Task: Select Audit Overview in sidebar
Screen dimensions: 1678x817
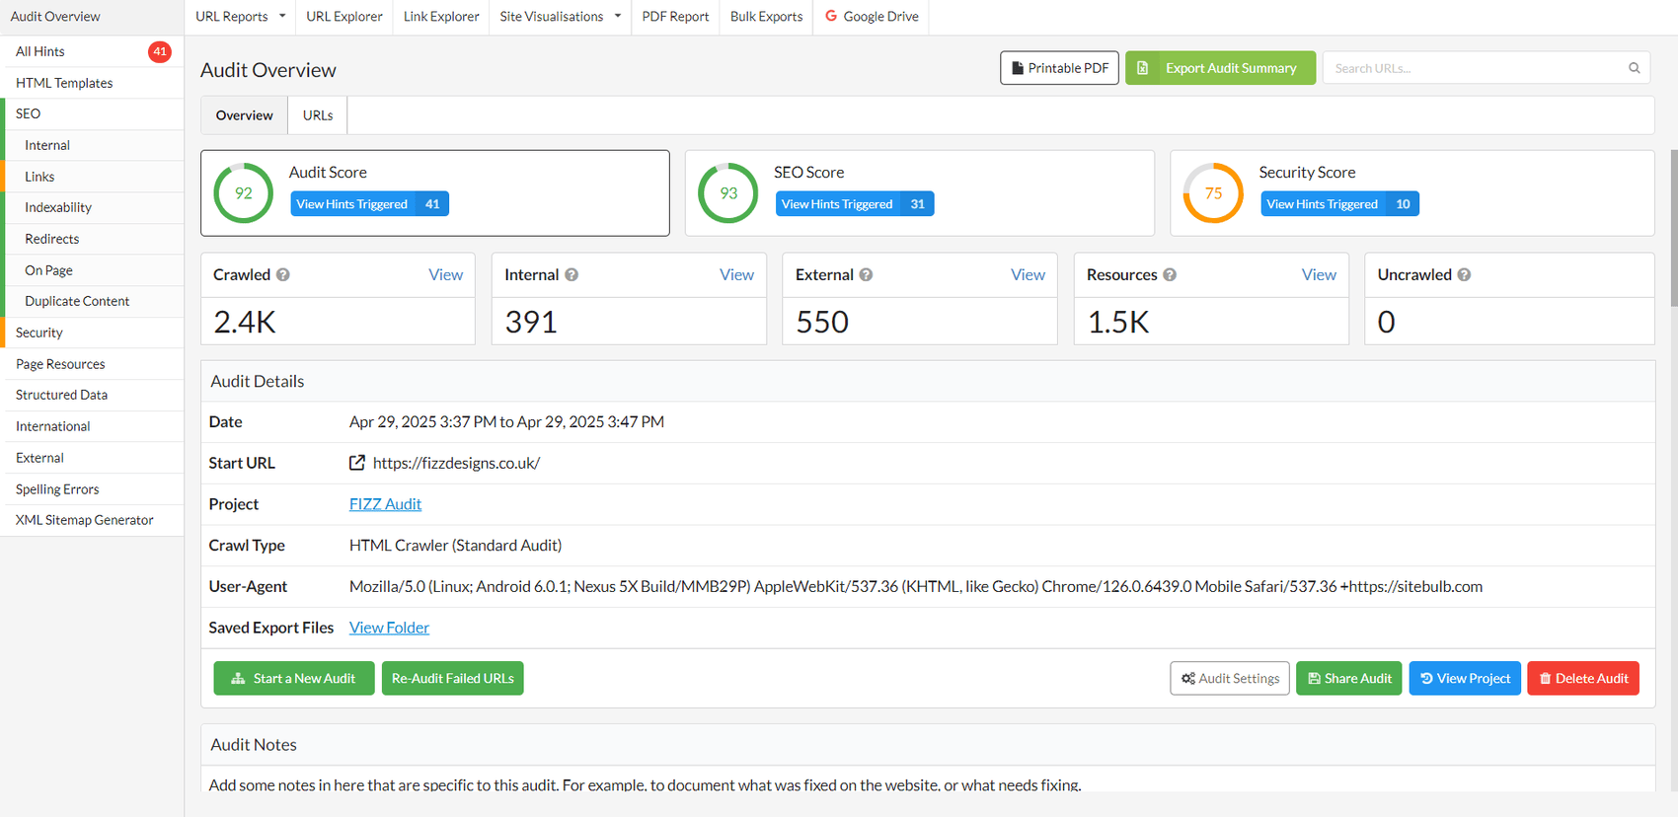Action: click(x=92, y=17)
